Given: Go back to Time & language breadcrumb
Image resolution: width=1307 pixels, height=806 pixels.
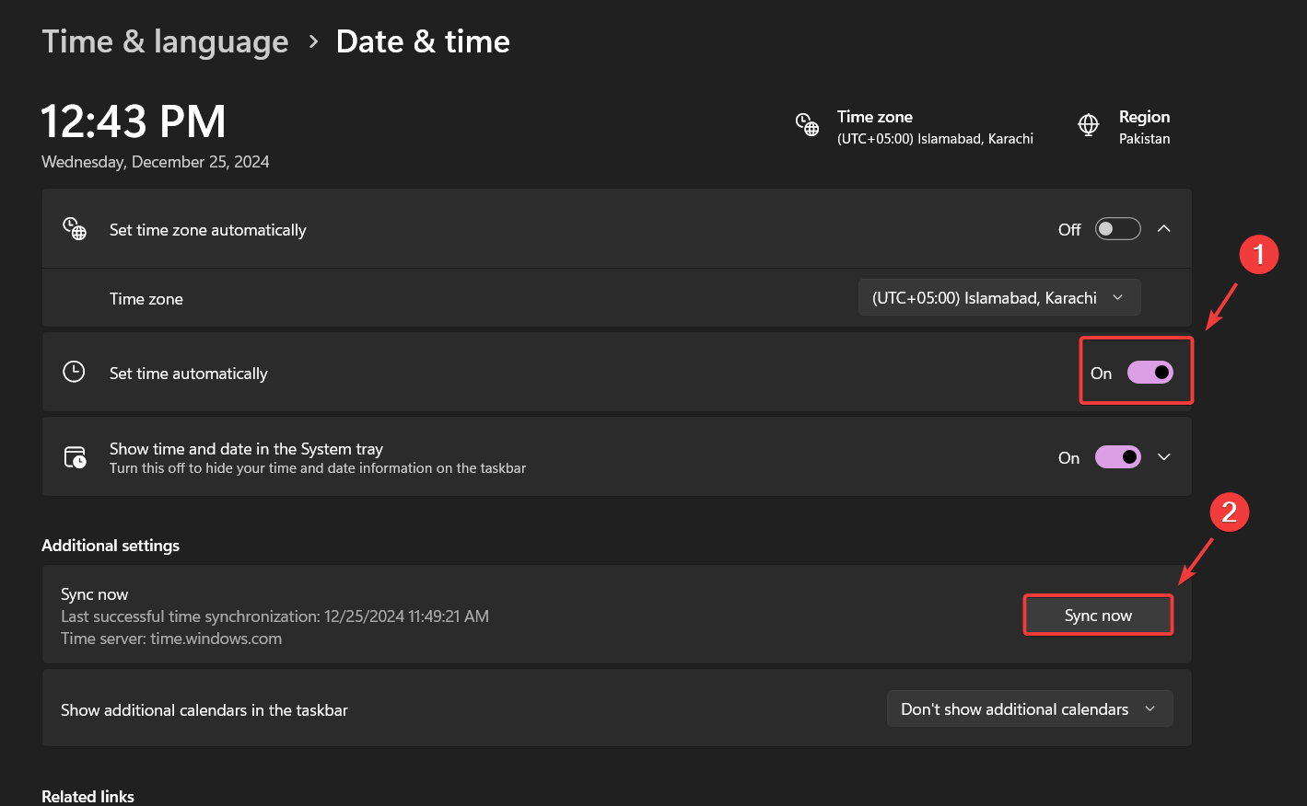Looking at the screenshot, I should click(x=166, y=41).
